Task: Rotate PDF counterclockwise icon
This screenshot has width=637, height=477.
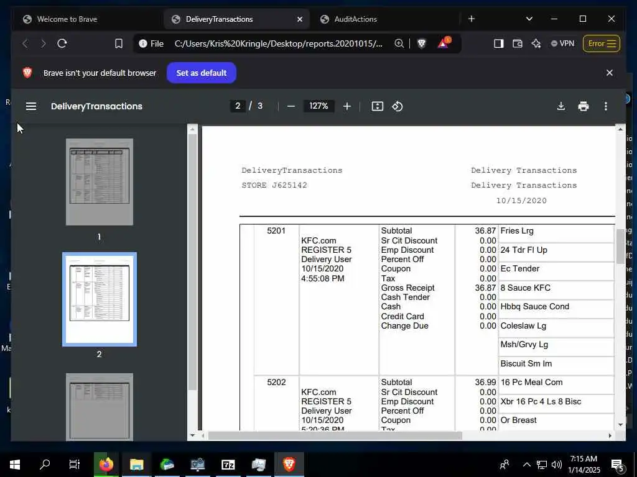Action: pos(398,106)
